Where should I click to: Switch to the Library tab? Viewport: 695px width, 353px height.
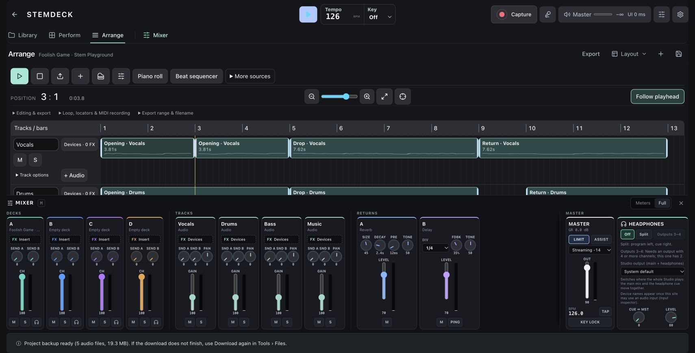pyautogui.click(x=23, y=35)
